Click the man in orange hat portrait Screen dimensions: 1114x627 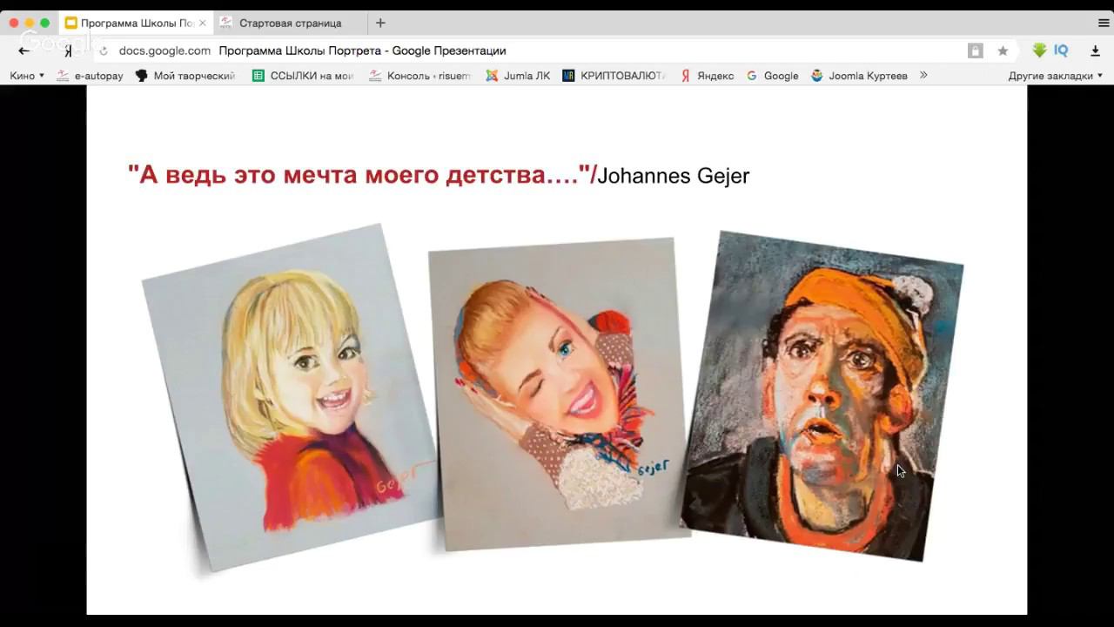[822, 396]
